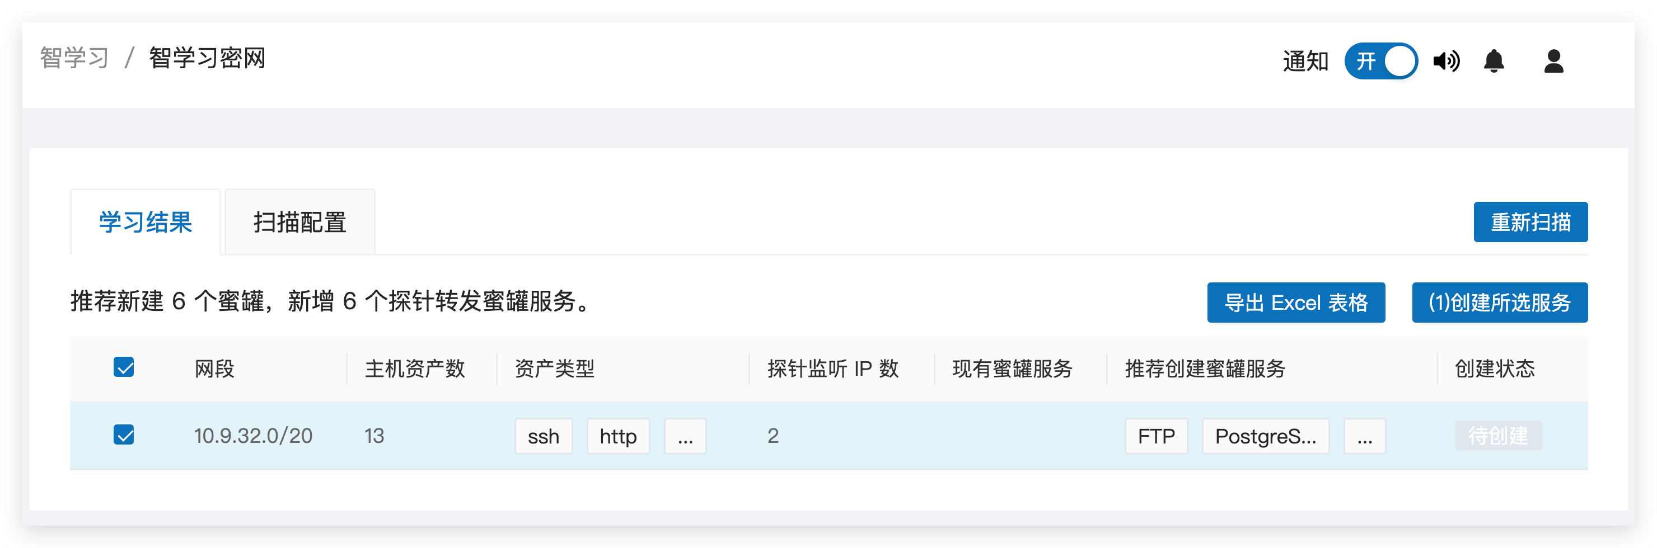This screenshot has height=548, width=1657.
Task: Uncheck the 10.9.32.0/20 row checkbox
Action: point(124,435)
